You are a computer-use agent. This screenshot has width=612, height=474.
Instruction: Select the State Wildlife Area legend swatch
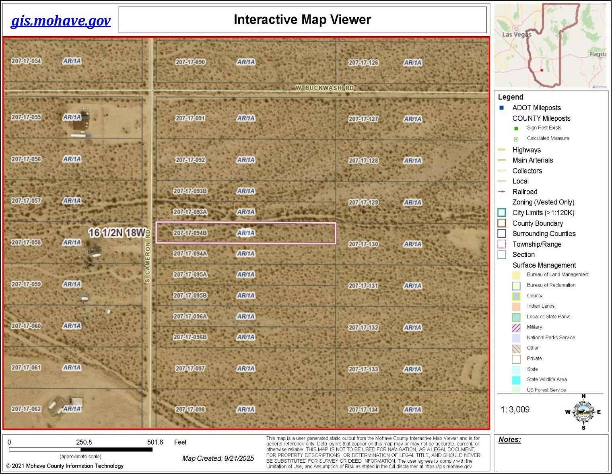click(517, 379)
